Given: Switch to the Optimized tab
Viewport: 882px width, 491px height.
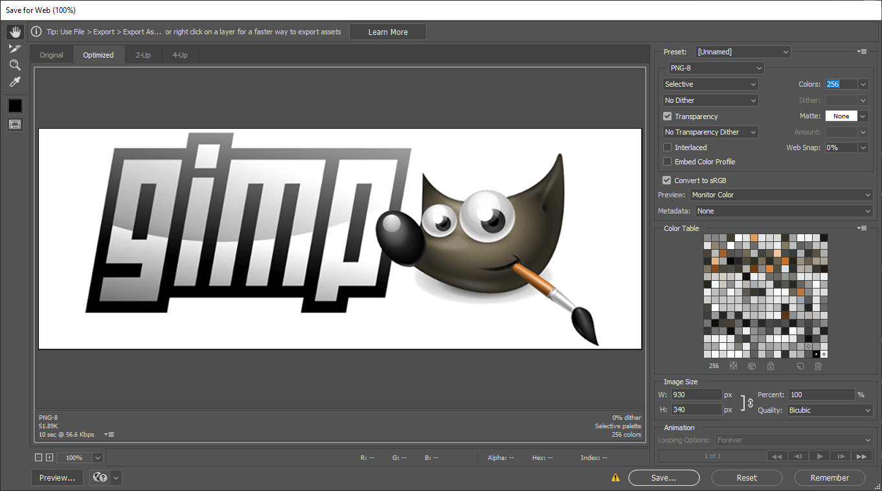Looking at the screenshot, I should (x=98, y=55).
